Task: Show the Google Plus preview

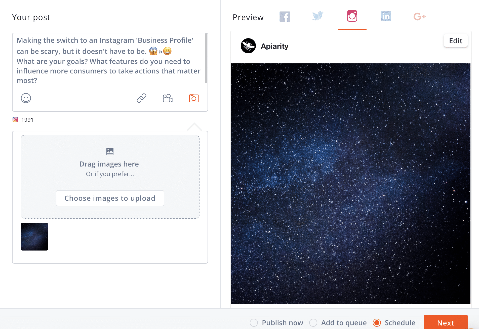Action: [420, 17]
